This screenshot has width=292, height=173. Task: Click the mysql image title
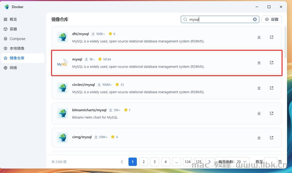(77, 59)
